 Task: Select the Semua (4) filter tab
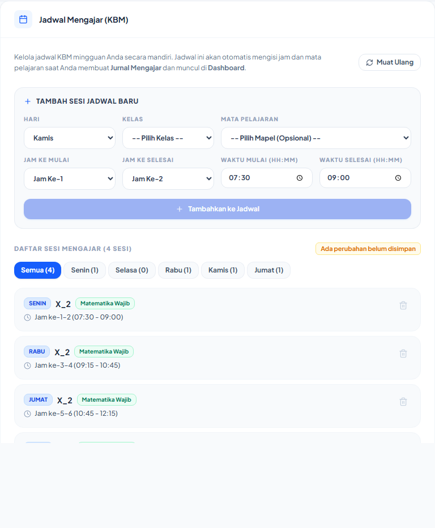coord(38,270)
